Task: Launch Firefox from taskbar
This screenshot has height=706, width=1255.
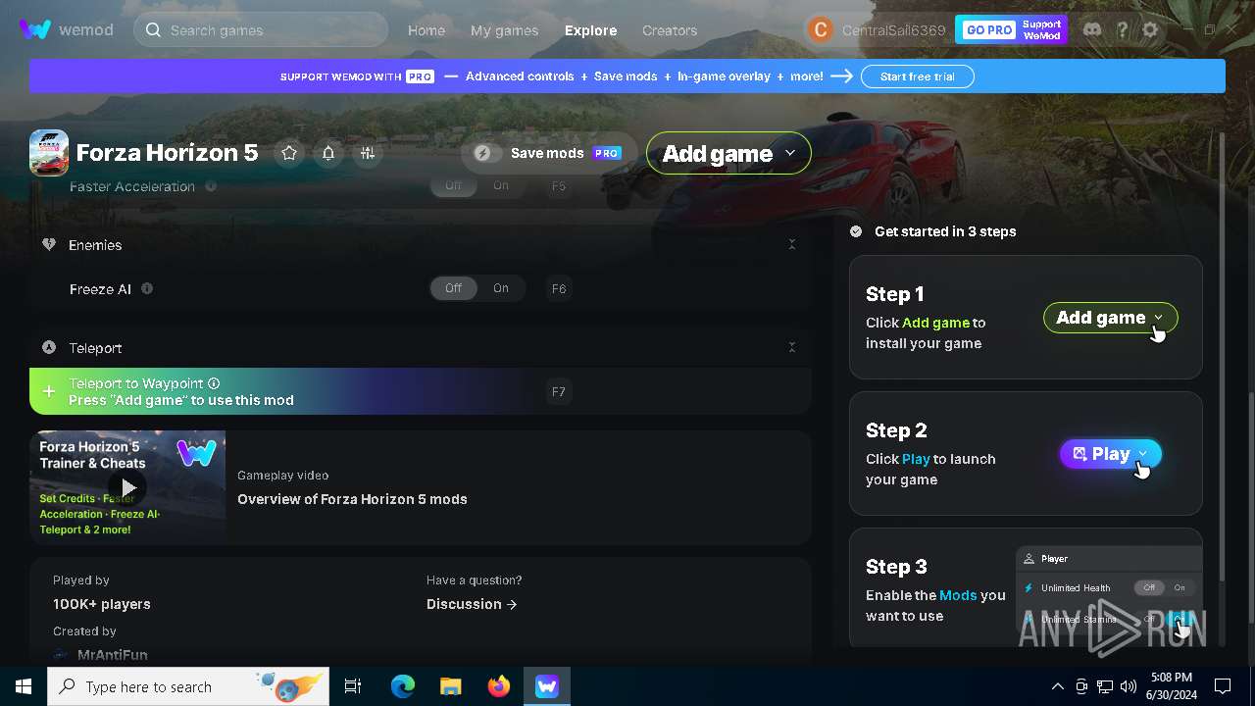Action: [x=499, y=686]
